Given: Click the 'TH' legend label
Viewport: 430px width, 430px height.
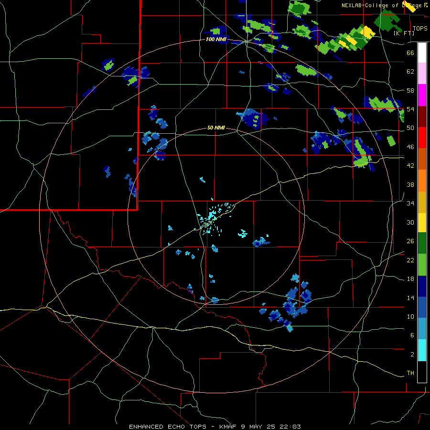Looking at the screenshot, I should pyautogui.click(x=410, y=373).
